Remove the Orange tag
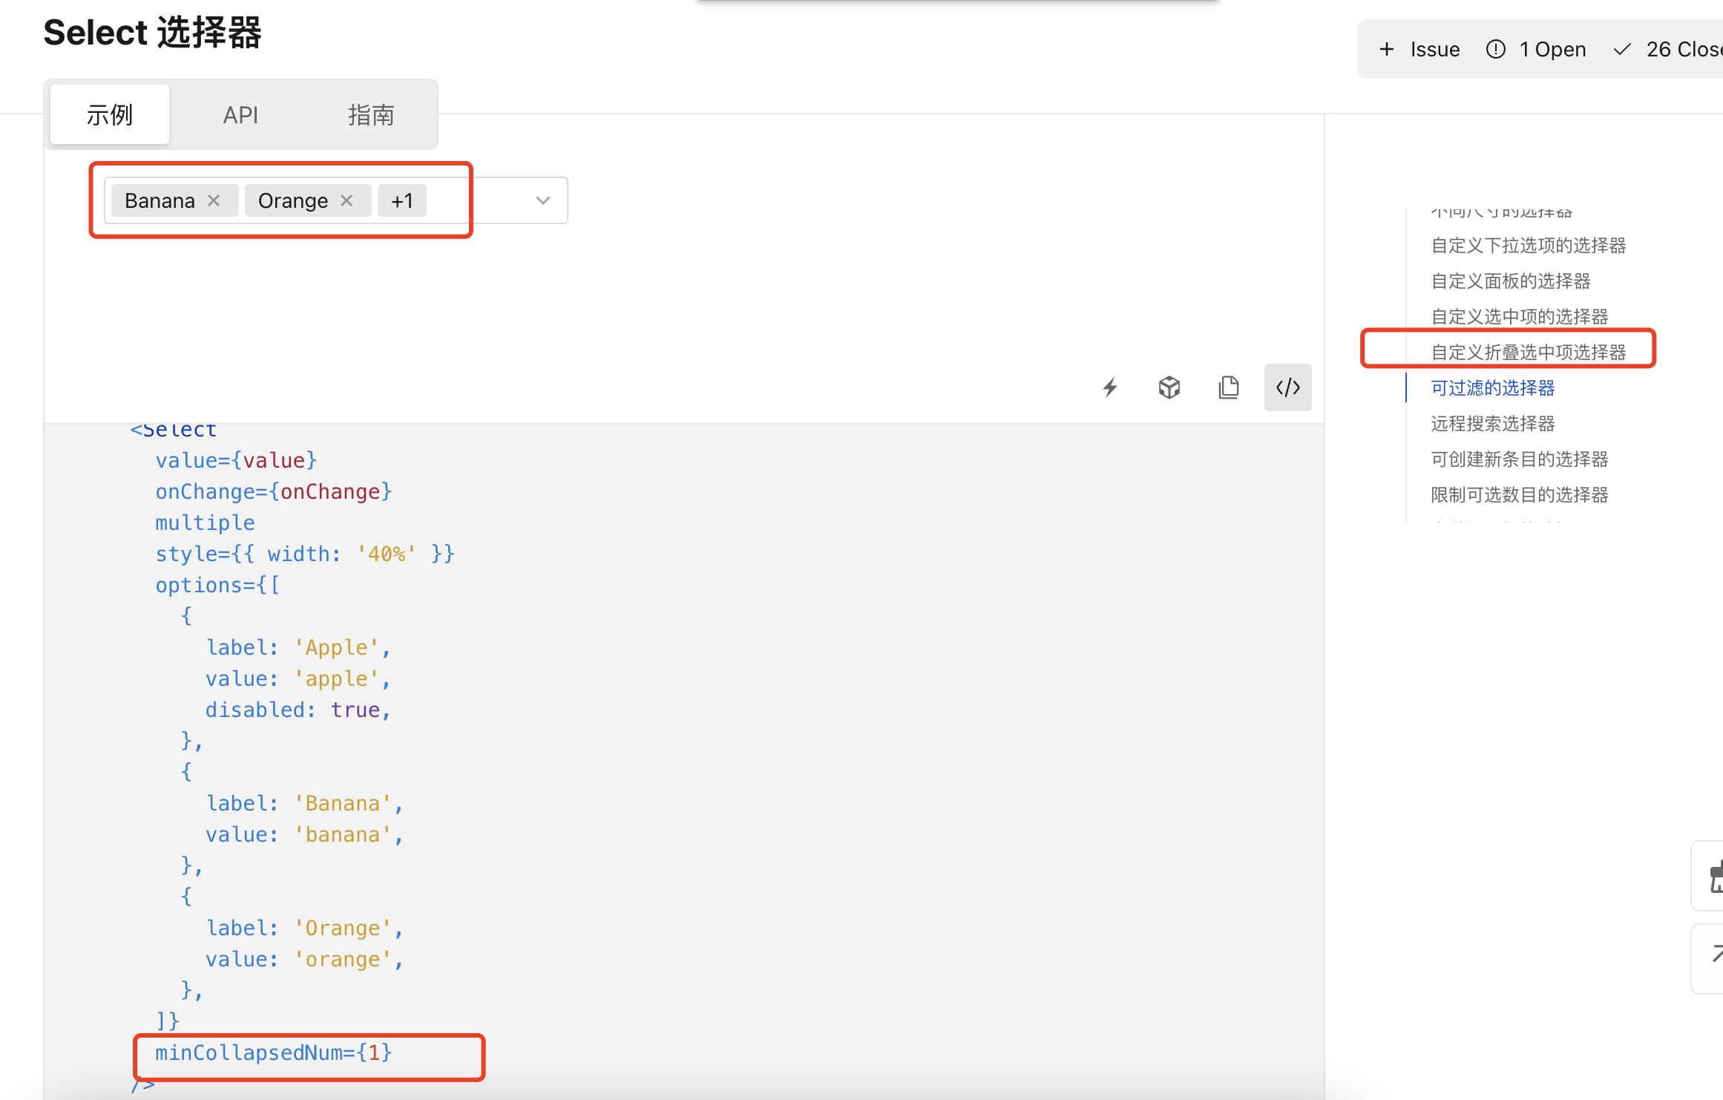 [346, 200]
